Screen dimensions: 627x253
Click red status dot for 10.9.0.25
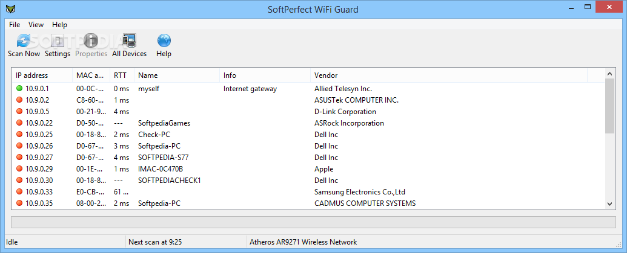(x=19, y=135)
